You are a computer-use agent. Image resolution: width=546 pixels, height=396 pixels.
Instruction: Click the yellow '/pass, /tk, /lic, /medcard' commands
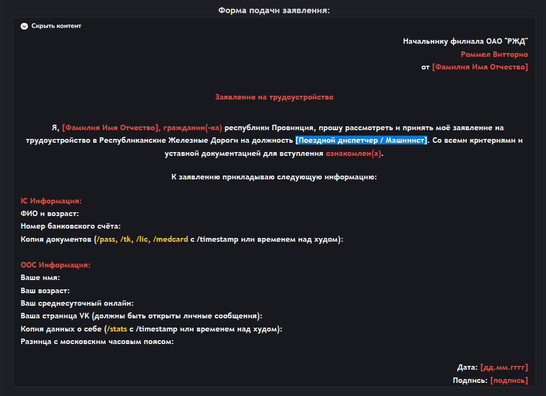coord(142,240)
